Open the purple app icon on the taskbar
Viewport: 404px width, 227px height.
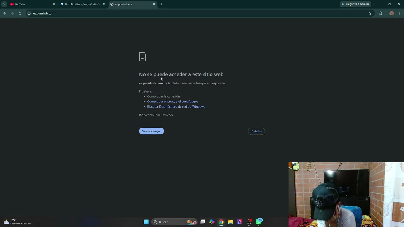(240, 222)
